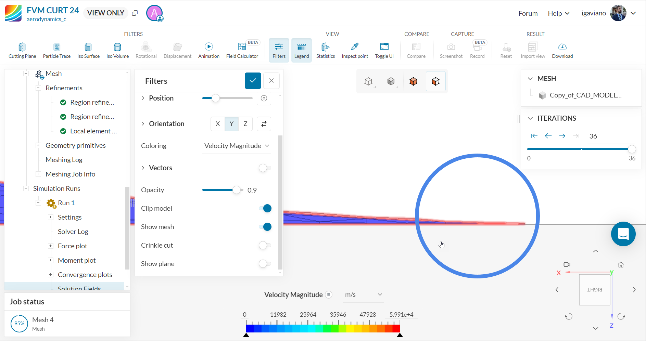Screen dimensions: 646x341
Task: Expand the Vectors section
Action: coord(143,168)
